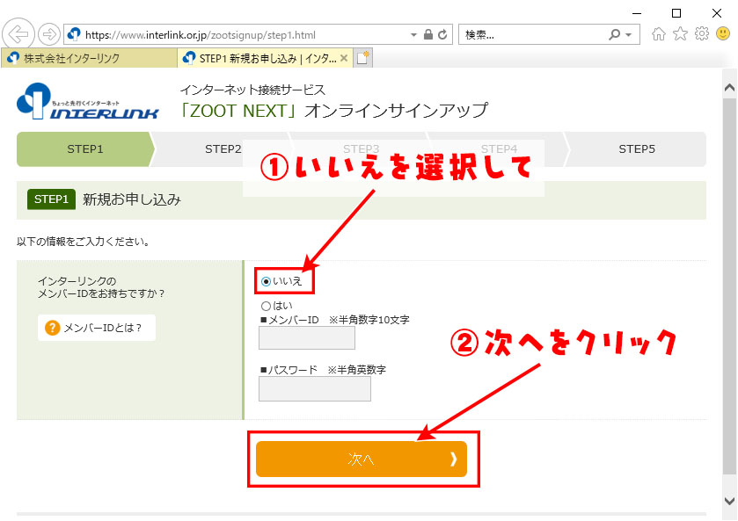The height and width of the screenshot is (521, 738).
Task: Click the browser back arrow button
Action: click(x=18, y=34)
